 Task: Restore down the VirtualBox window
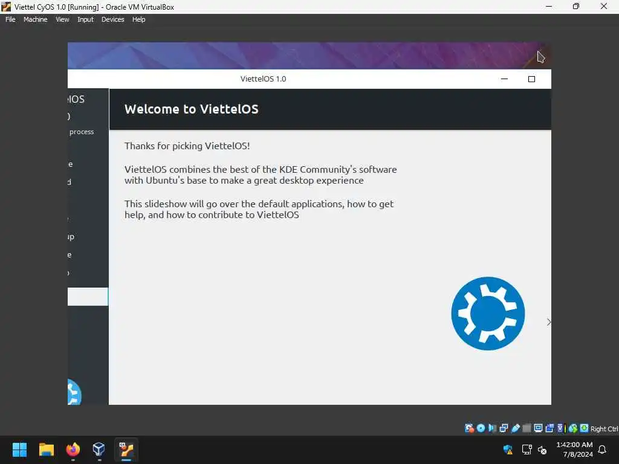(576, 6)
